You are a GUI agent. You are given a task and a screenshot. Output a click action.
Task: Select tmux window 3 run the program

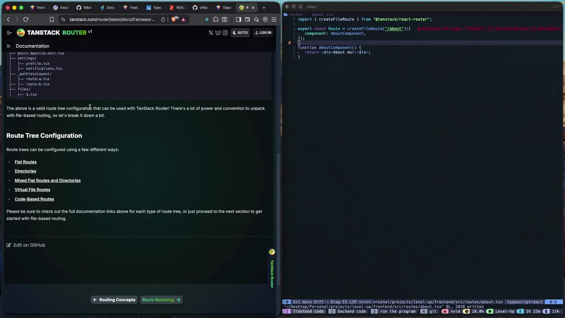point(394,311)
